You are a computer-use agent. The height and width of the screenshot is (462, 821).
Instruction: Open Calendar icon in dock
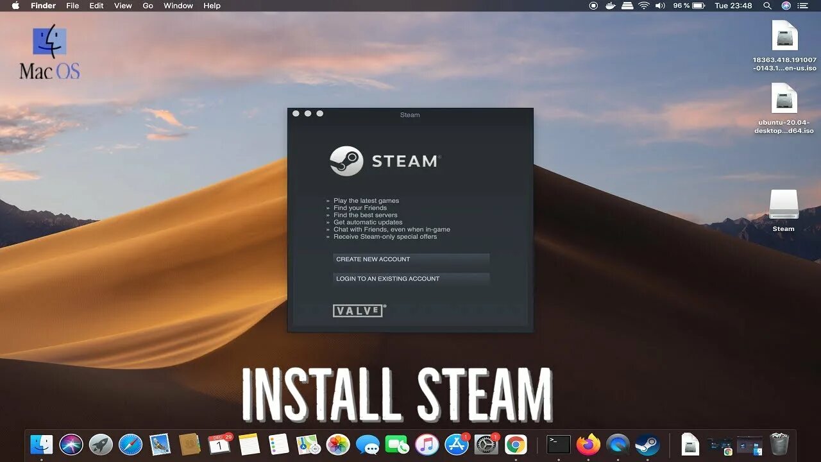pos(219,444)
